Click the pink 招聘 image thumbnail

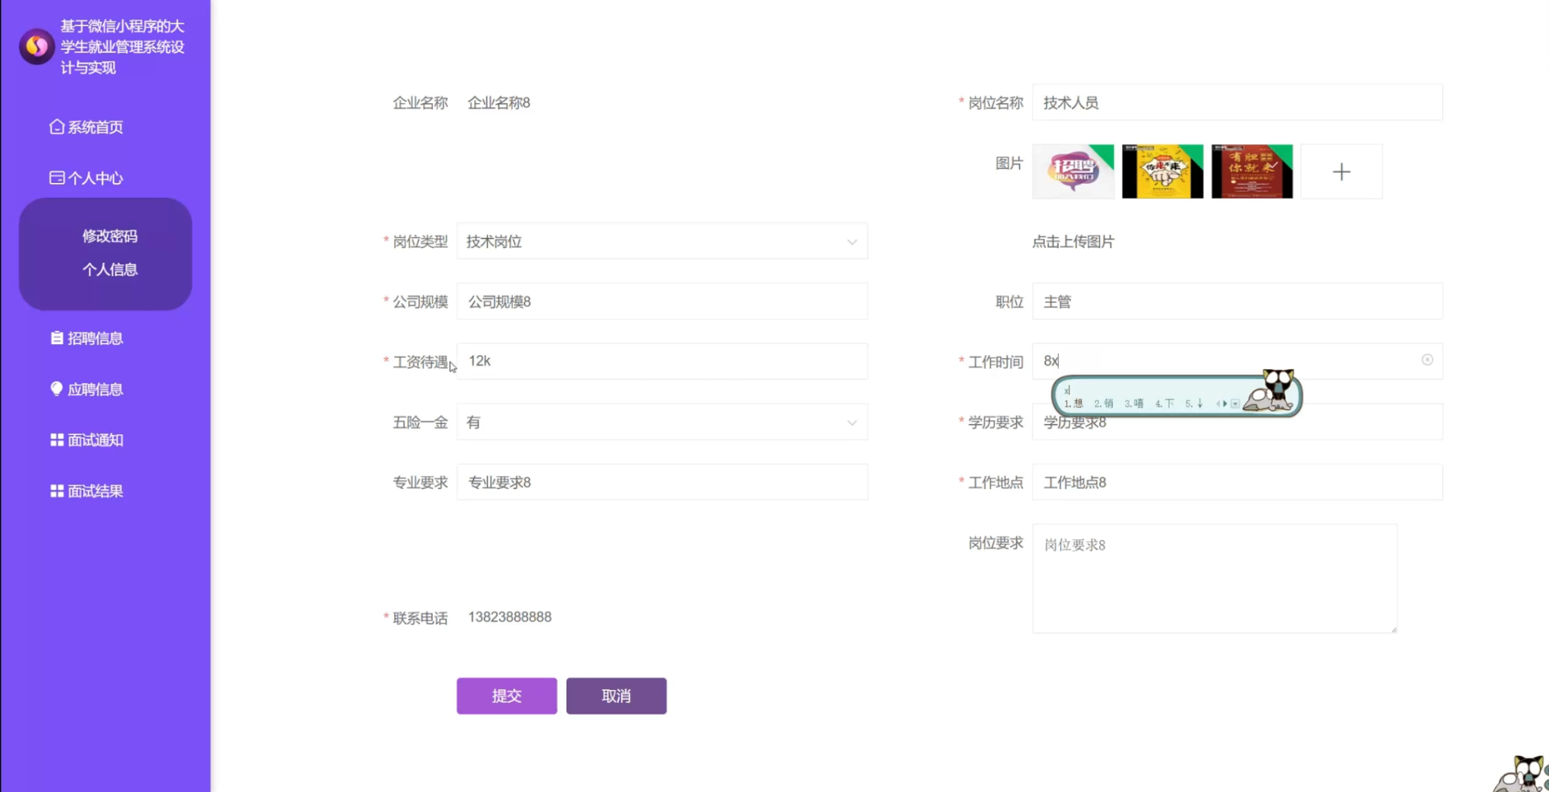1073,171
